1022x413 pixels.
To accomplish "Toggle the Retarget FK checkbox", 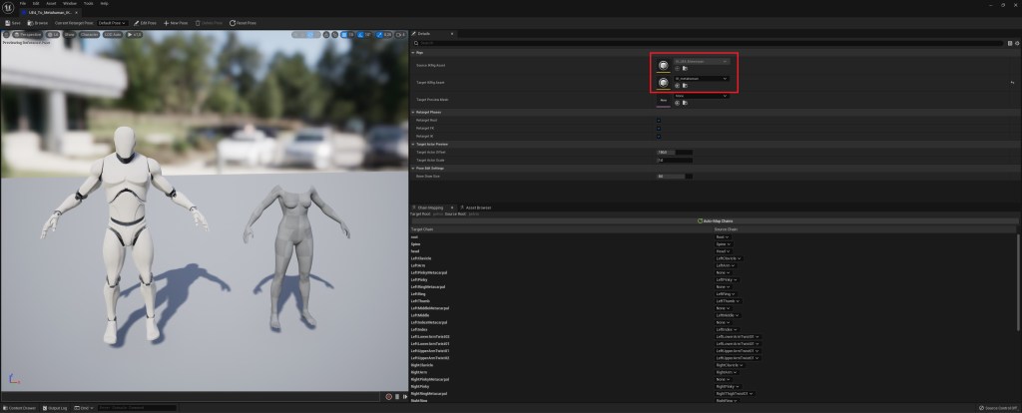I will point(658,129).
